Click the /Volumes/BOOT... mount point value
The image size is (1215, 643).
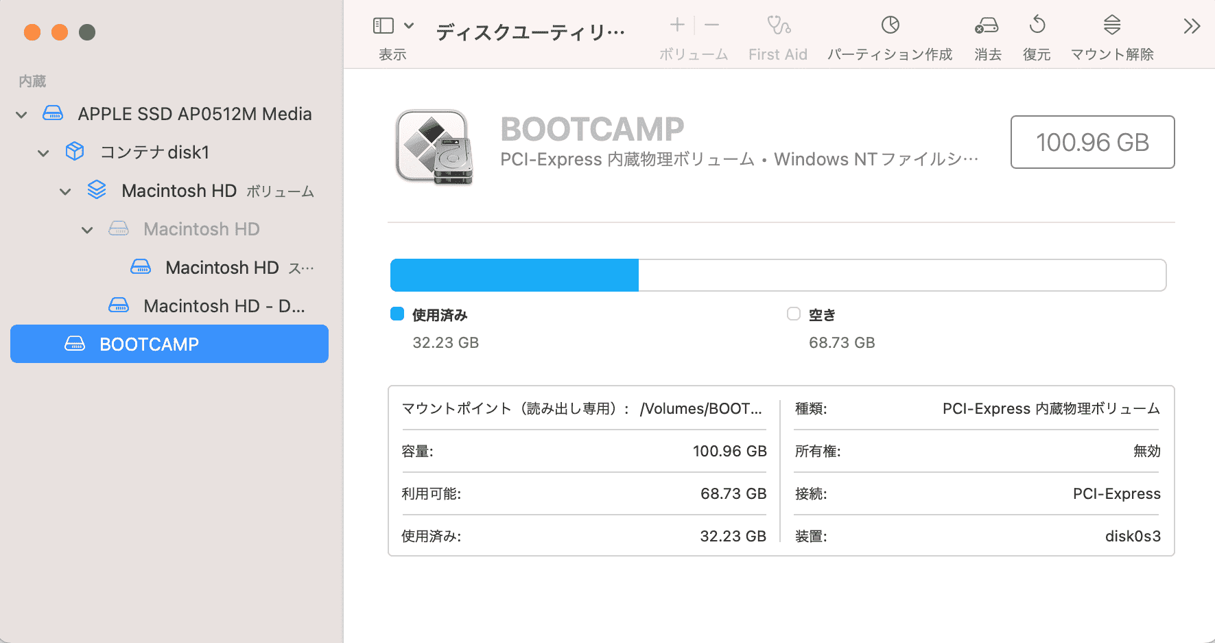pos(701,408)
